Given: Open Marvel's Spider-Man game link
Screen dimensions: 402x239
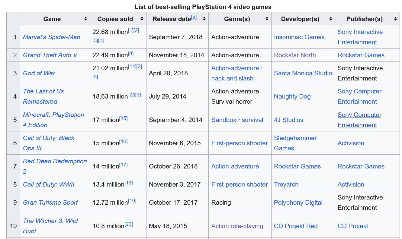Looking at the screenshot, I should point(52,37).
